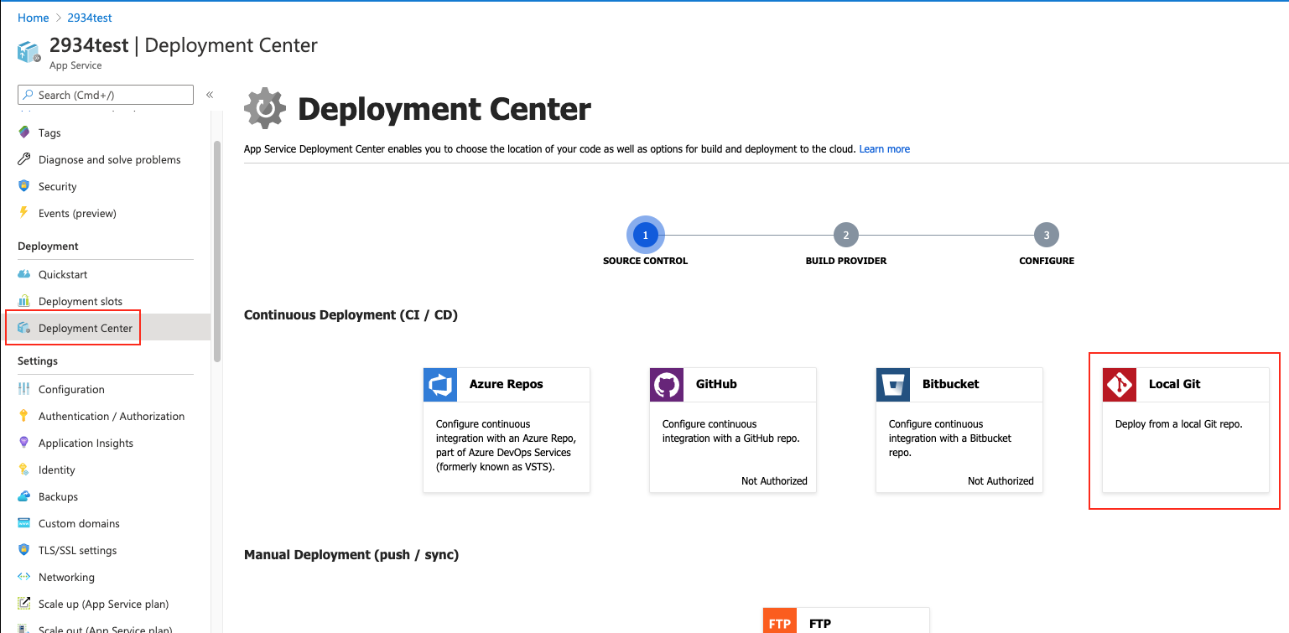Click the Tags icon in sidebar
This screenshot has width=1289, height=633.
coord(23,132)
